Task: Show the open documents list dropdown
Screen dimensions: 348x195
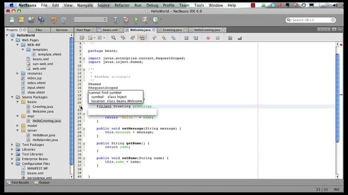Action: point(334,29)
